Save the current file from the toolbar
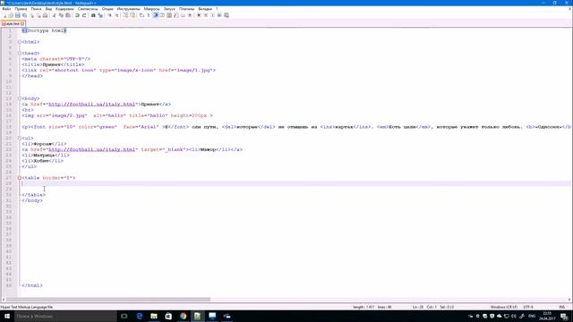 point(18,15)
